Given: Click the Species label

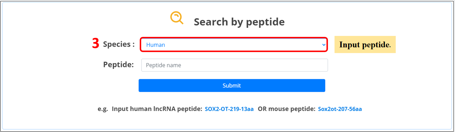Looking at the screenshot, I should [x=119, y=44].
